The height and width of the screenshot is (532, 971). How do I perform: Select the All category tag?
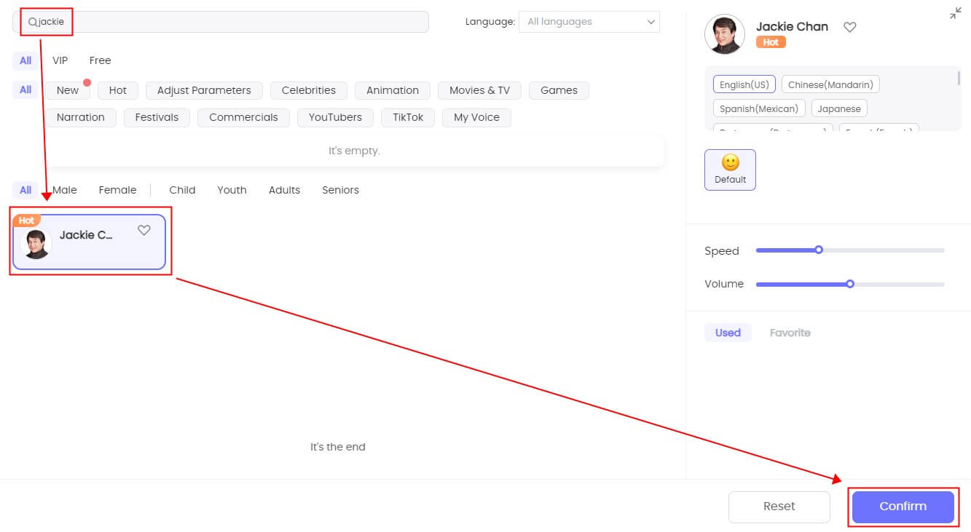point(25,90)
